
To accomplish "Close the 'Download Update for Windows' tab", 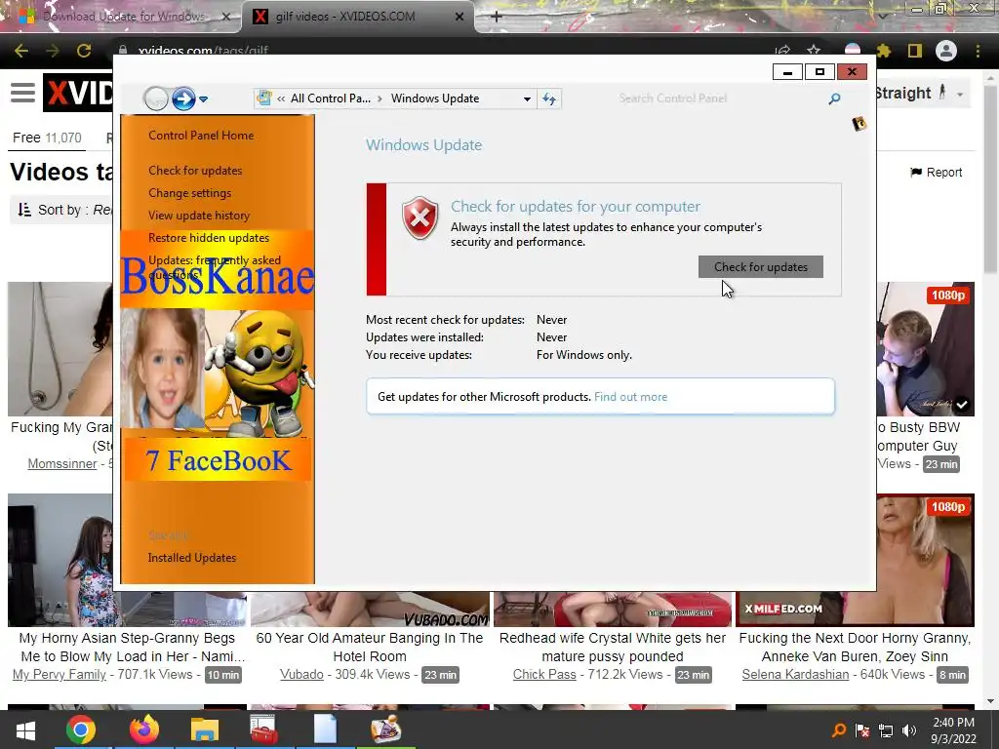I will tap(225, 17).
